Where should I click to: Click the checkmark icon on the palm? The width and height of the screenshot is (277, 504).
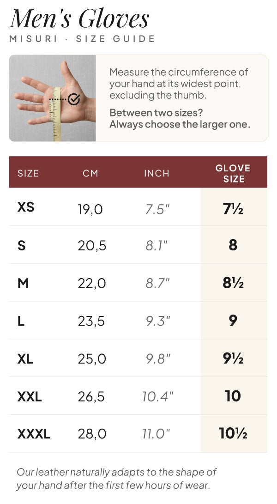pyautogui.click(x=74, y=99)
